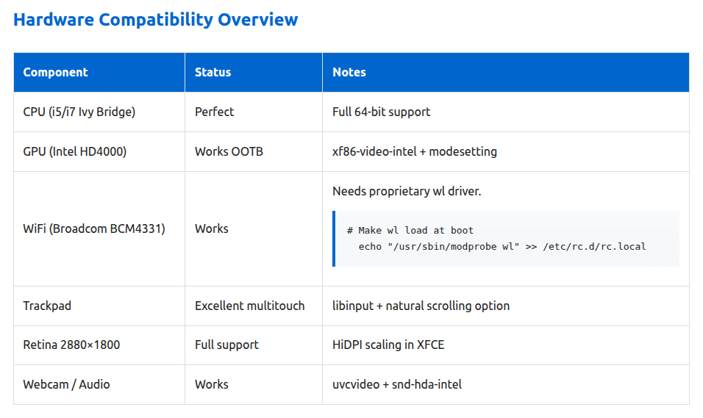Click the Full support status cell
703x418 pixels.
253,345
